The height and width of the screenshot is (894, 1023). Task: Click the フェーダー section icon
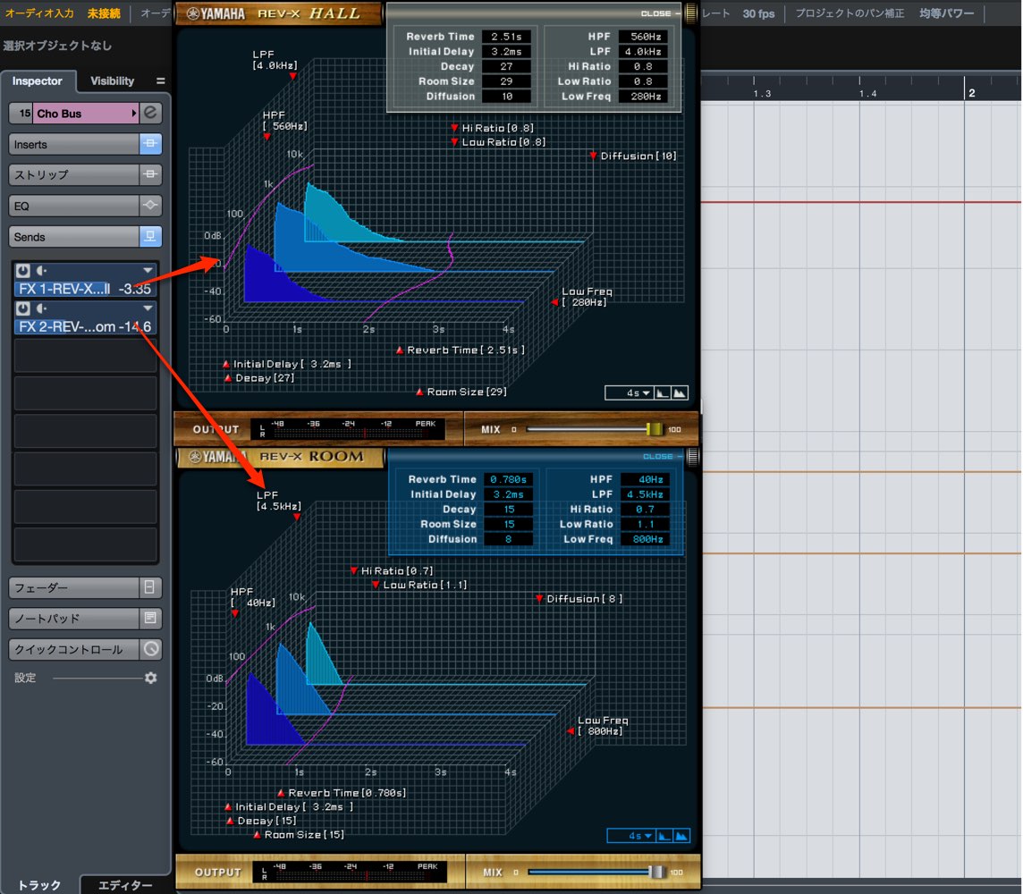pyautogui.click(x=150, y=587)
